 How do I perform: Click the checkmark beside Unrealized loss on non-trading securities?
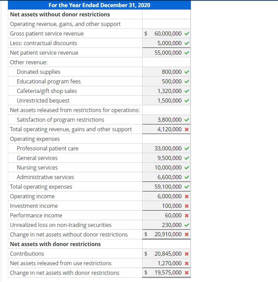187,225
